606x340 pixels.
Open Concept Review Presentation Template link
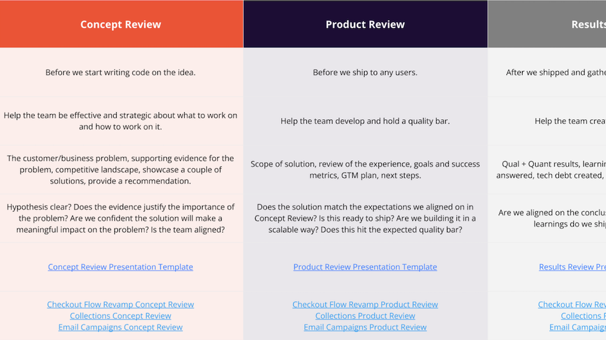[120, 267]
